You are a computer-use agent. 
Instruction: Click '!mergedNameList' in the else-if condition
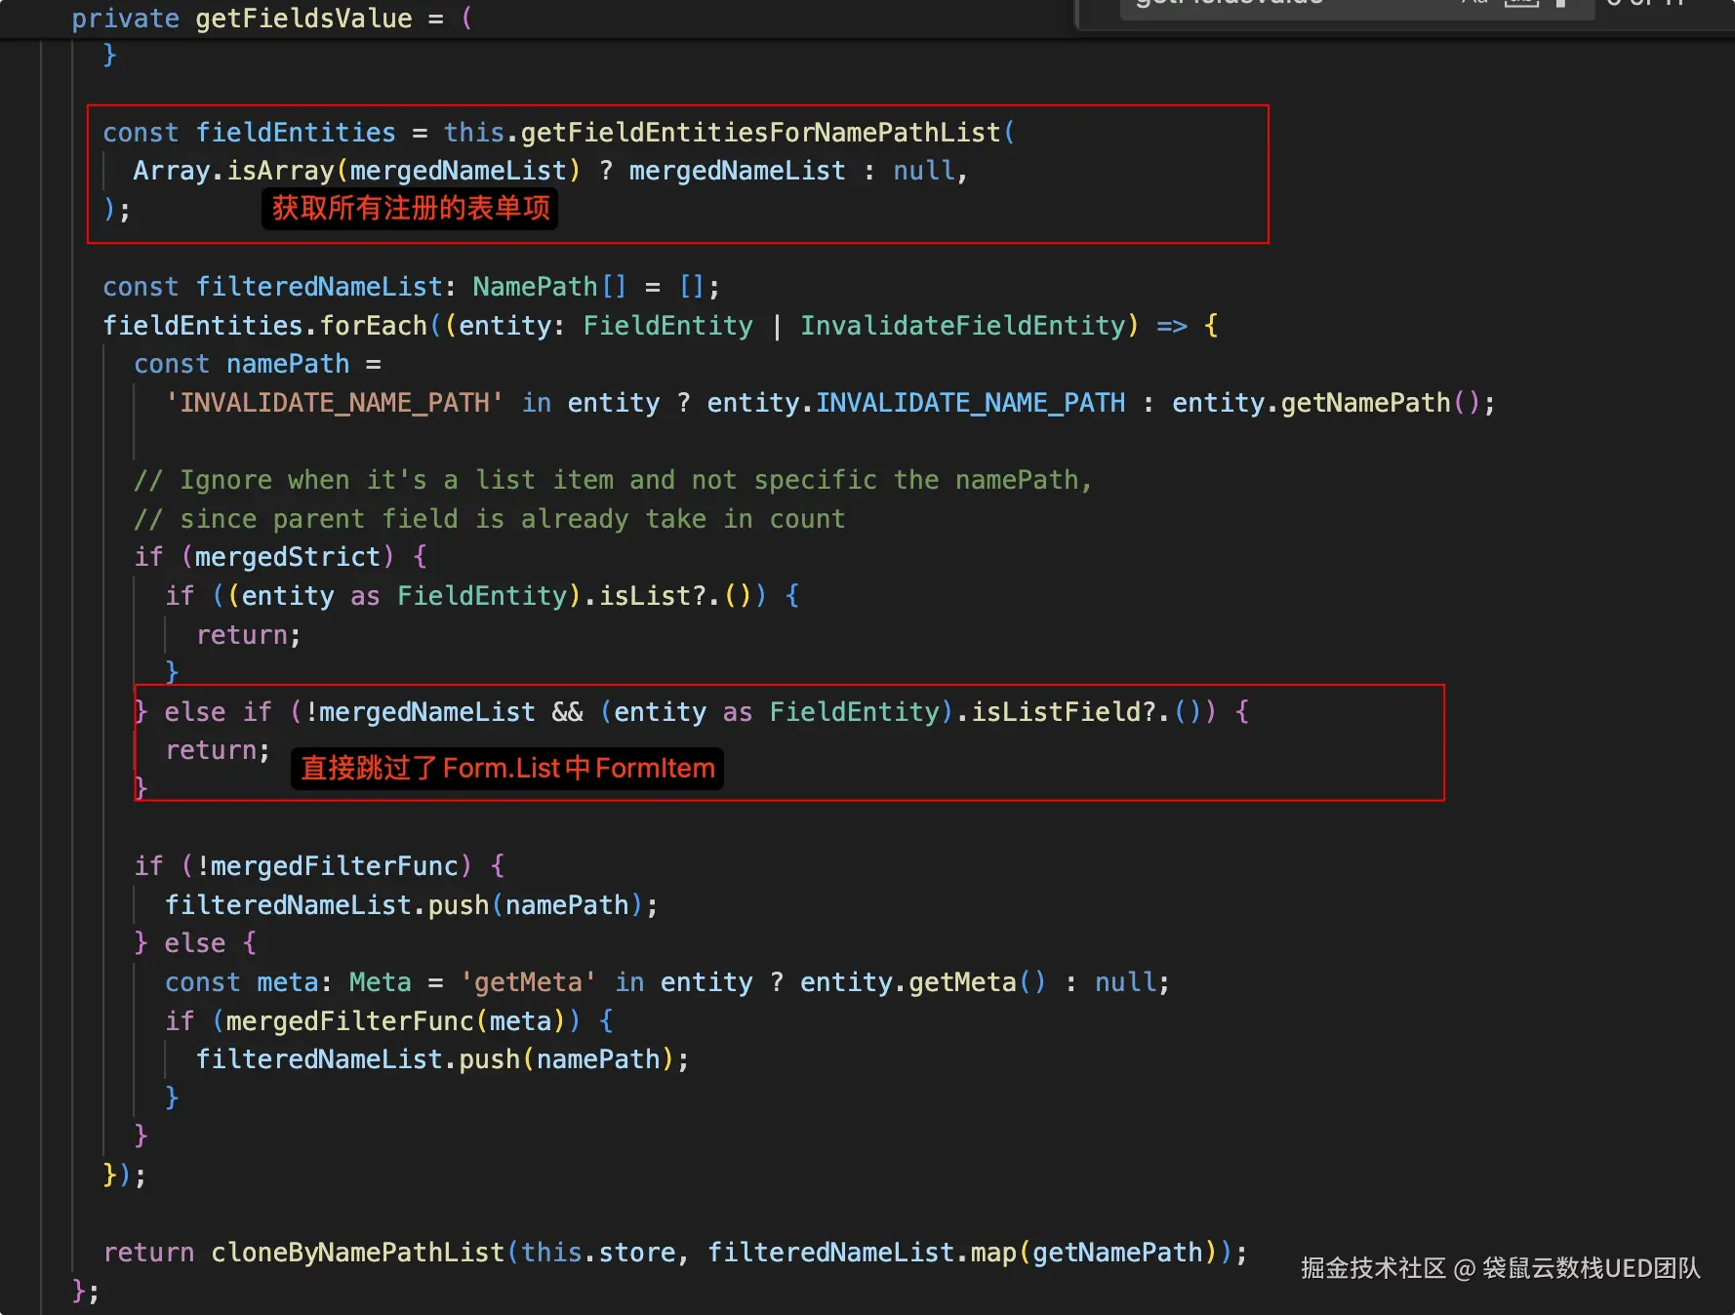[420, 712]
